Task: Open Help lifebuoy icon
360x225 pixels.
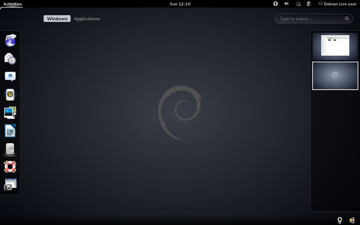Action: [10, 167]
